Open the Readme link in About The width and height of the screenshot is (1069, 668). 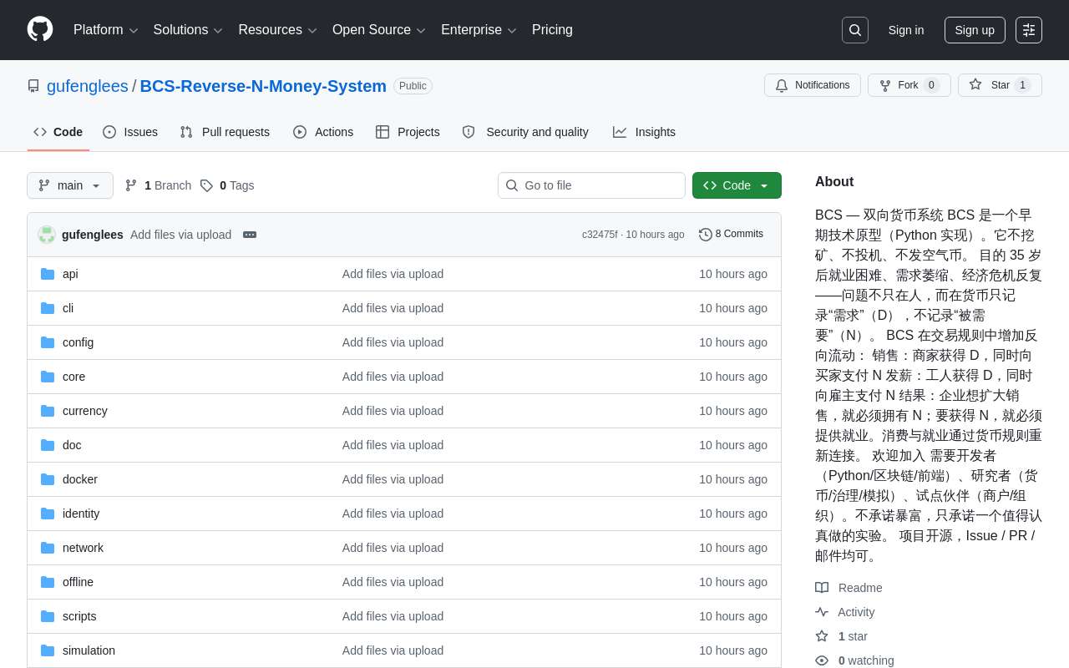pyautogui.click(x=860, y=588)
